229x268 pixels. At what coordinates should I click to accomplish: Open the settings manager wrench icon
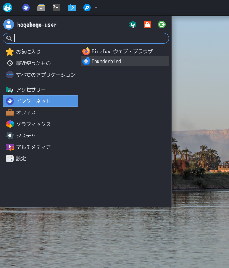[x=133, y=25]
